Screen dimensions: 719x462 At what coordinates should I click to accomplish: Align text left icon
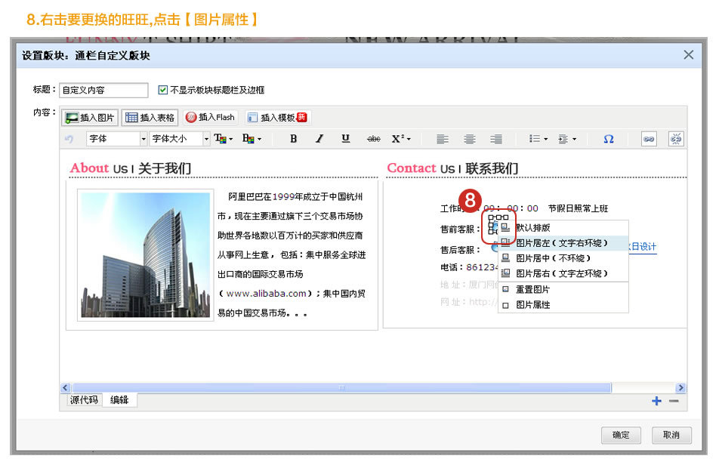[x=443, y=139]
